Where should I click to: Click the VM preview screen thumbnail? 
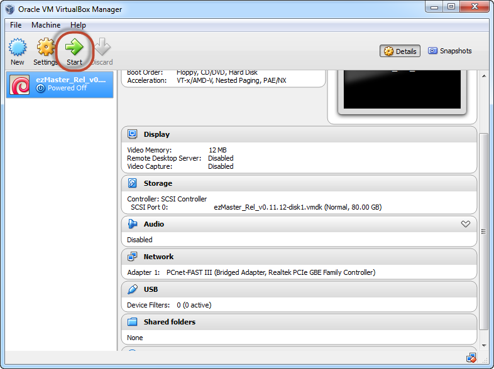402,89
